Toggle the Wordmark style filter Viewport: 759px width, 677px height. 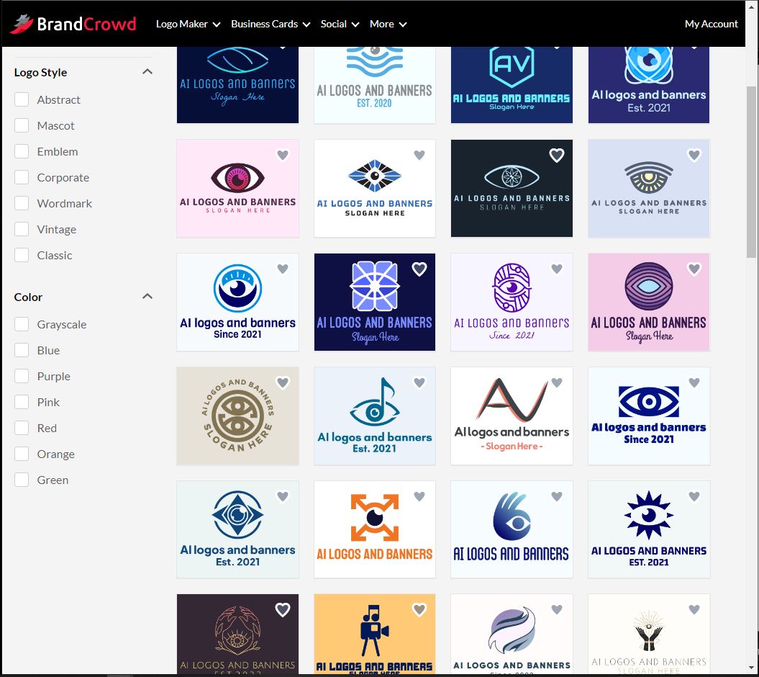pos(22,203)
